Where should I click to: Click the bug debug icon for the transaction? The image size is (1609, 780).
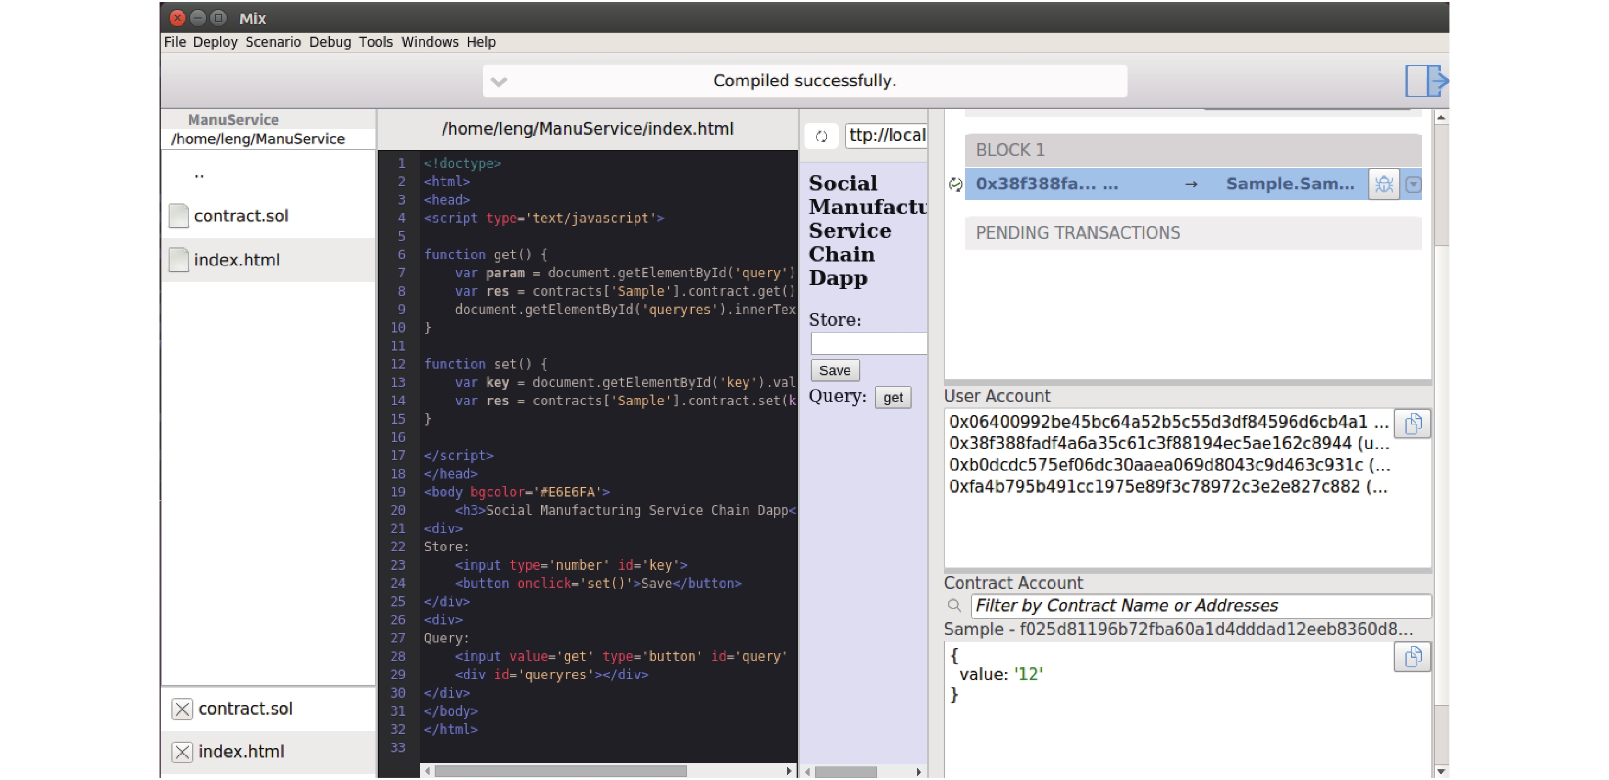click(x=1383, y=184)
